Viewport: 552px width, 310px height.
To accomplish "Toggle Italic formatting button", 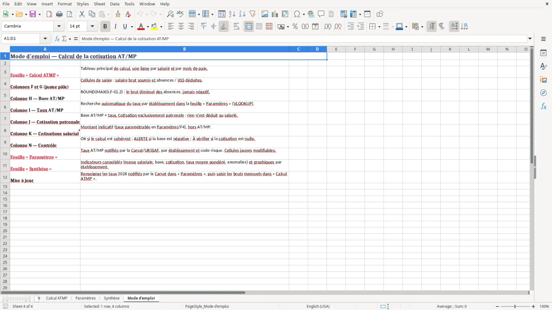I will 115,27.
